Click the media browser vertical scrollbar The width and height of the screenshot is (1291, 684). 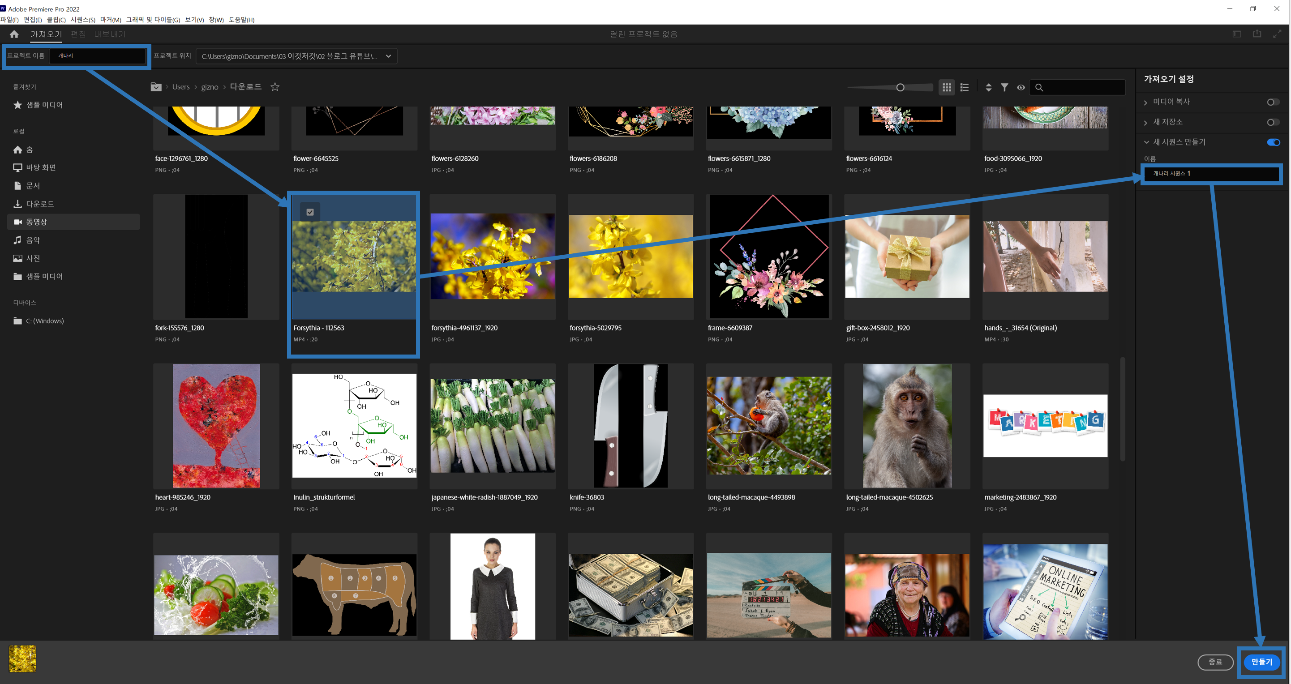point(1123,408)
